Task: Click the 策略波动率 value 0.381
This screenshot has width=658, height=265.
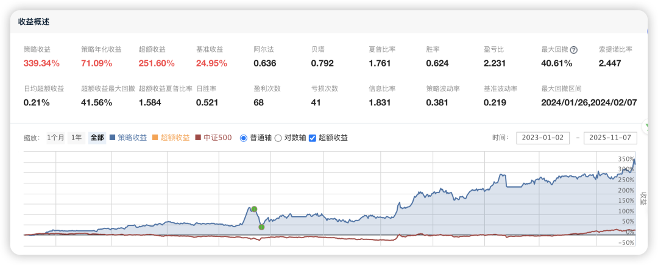Action: coord(437,103)
